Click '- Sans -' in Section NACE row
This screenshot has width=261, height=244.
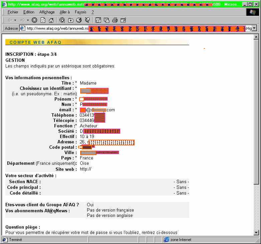(181, 181)
